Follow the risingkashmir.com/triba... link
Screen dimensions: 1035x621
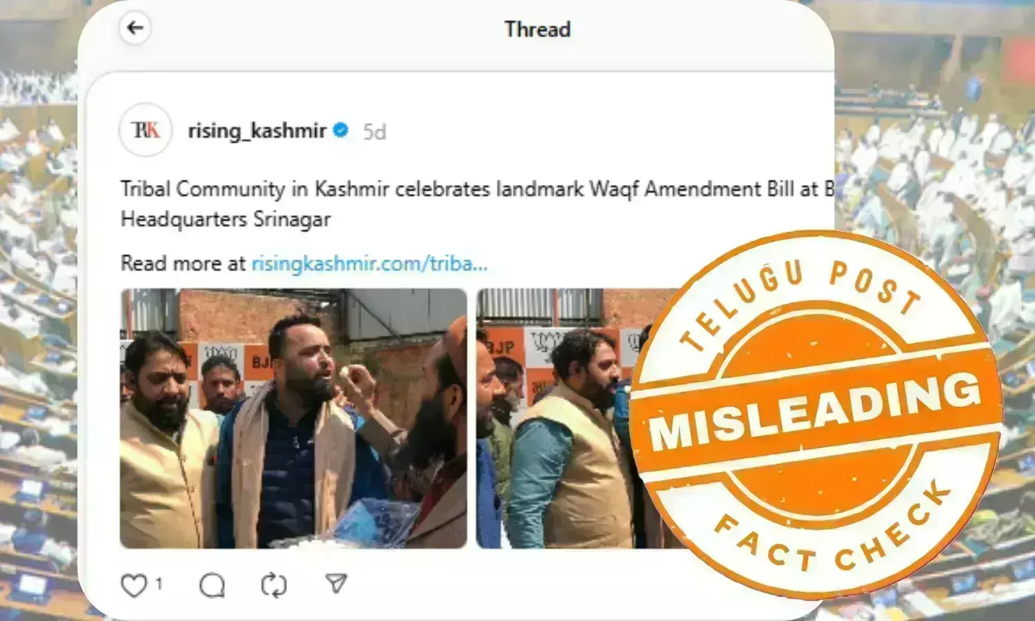(369, 263)
